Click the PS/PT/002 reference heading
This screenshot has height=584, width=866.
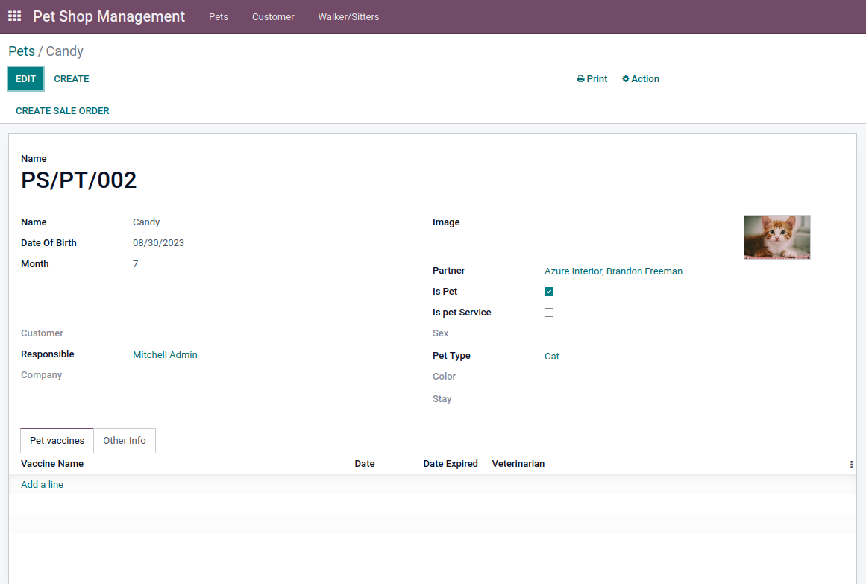(x=78, y=180)
